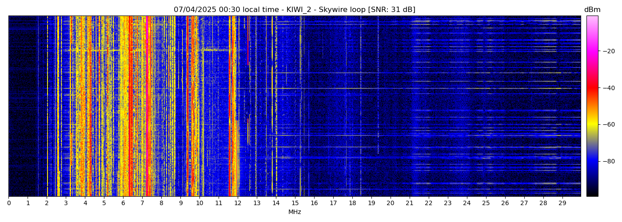Click the red section of the colorbar
Viewport: 622px width, 222px height.
click(592, 89)
